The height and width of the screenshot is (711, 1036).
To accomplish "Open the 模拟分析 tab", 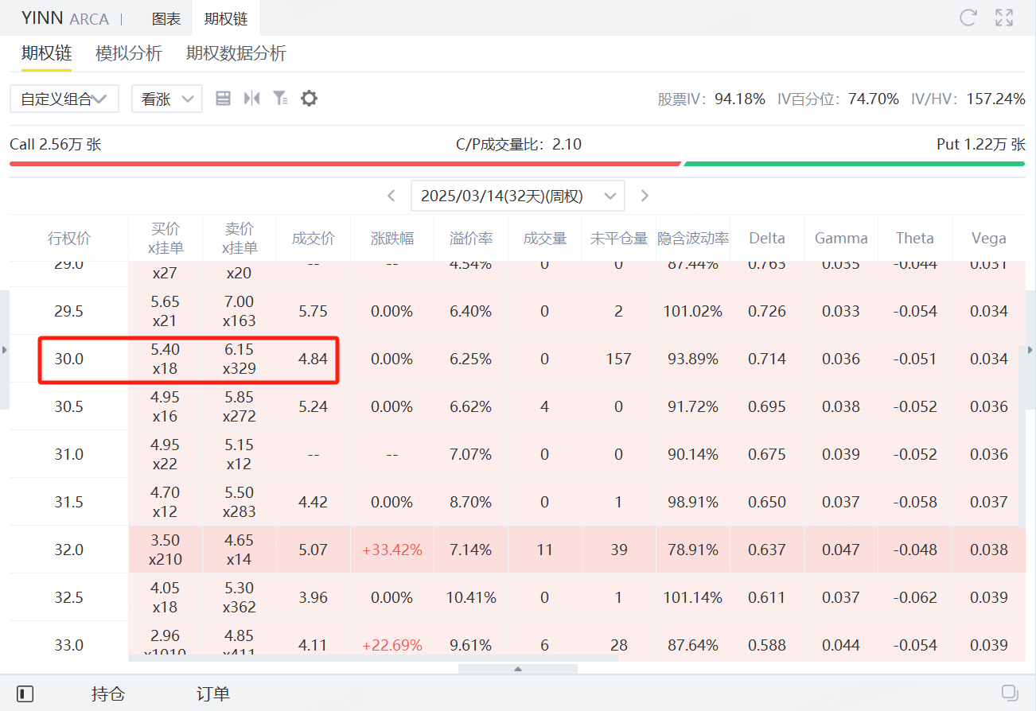I will point(129,53).
